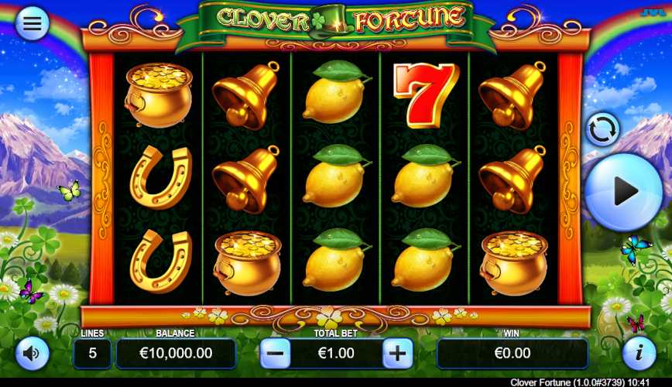Click the Balance amount display
Screen dimensions: 672x387
tap(177, 353)
